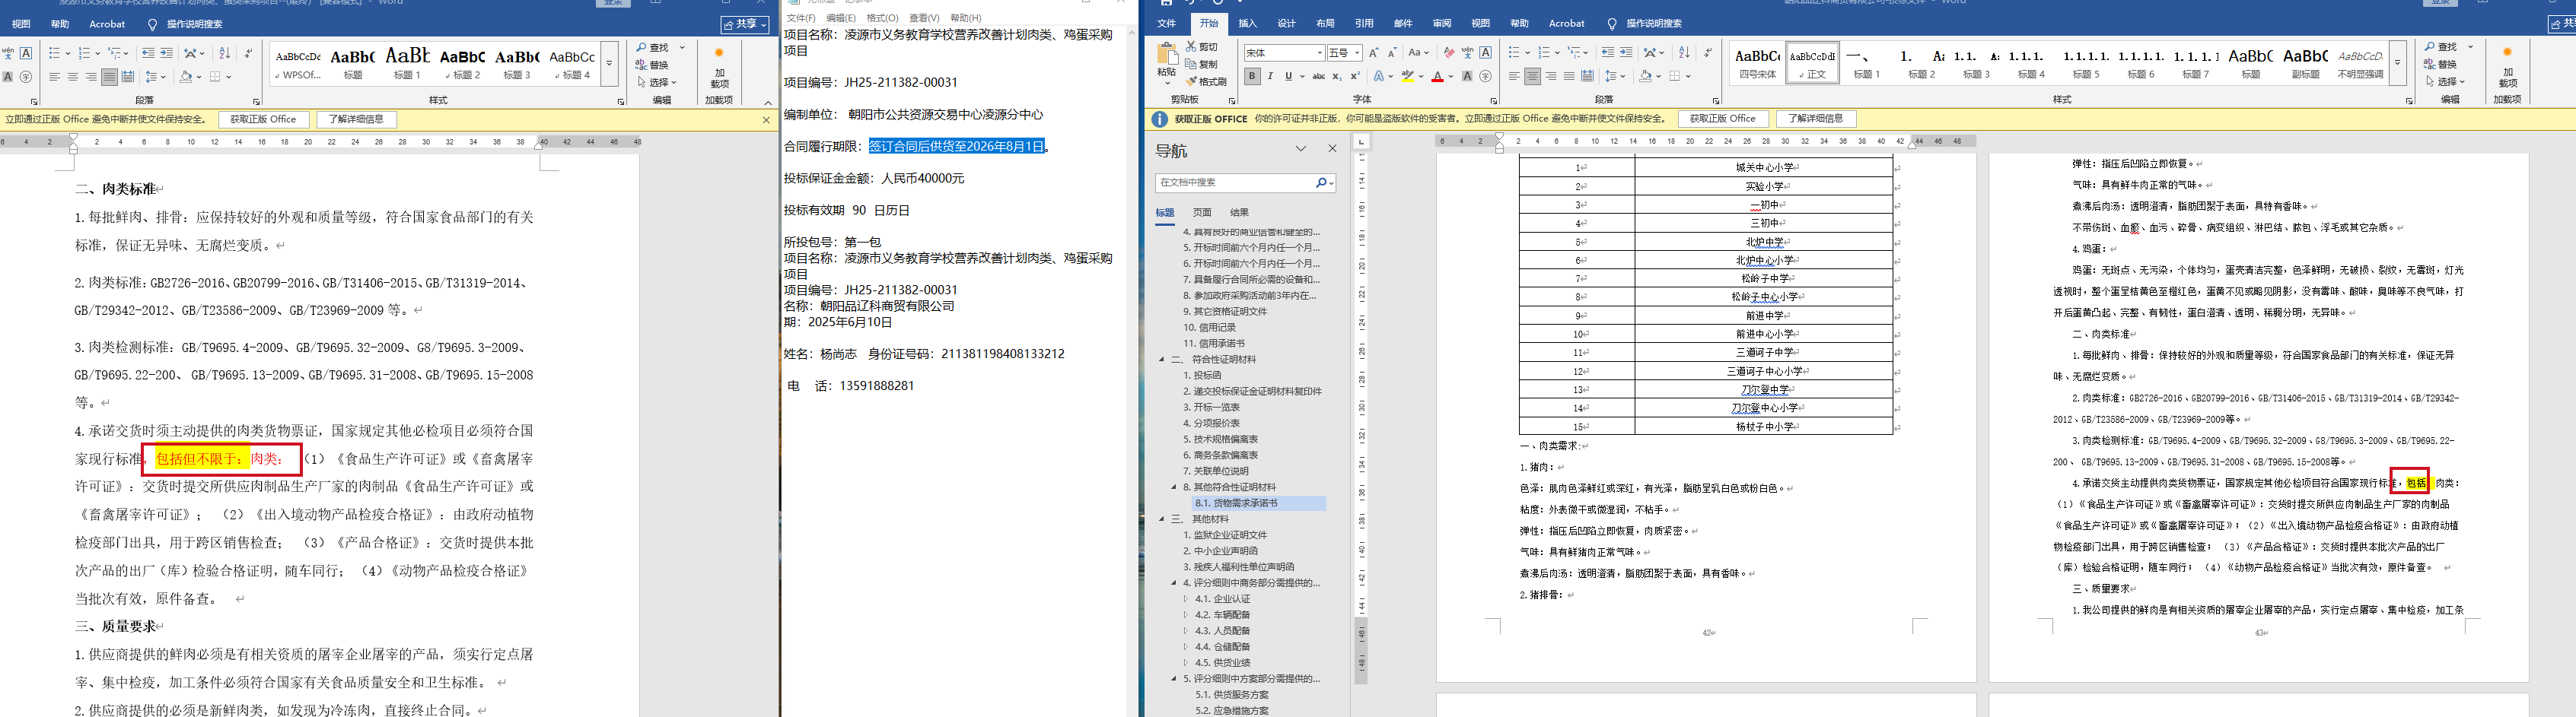Toggle Italic in right Word window
Image resolution: width=2576 pixels, height=717 pixels.
[x=1270, y=76]
